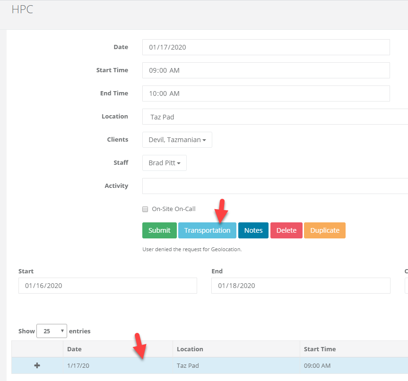Viewport: 408px width, 381px height.
Task: Click the Start Time field
Action: click(266, 70)
